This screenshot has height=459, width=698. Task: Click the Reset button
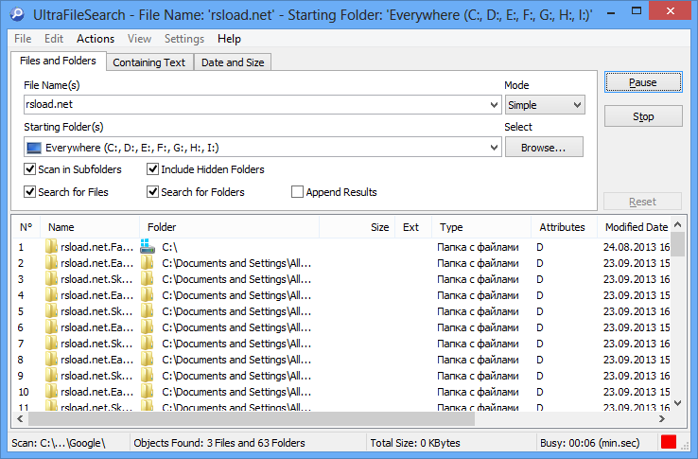(642, 202)
